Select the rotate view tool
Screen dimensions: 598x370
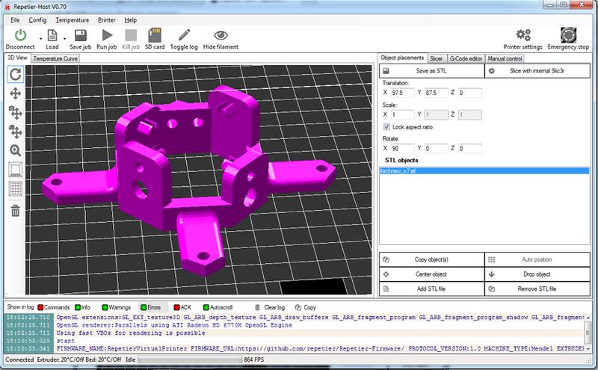[x=15, y=74]
